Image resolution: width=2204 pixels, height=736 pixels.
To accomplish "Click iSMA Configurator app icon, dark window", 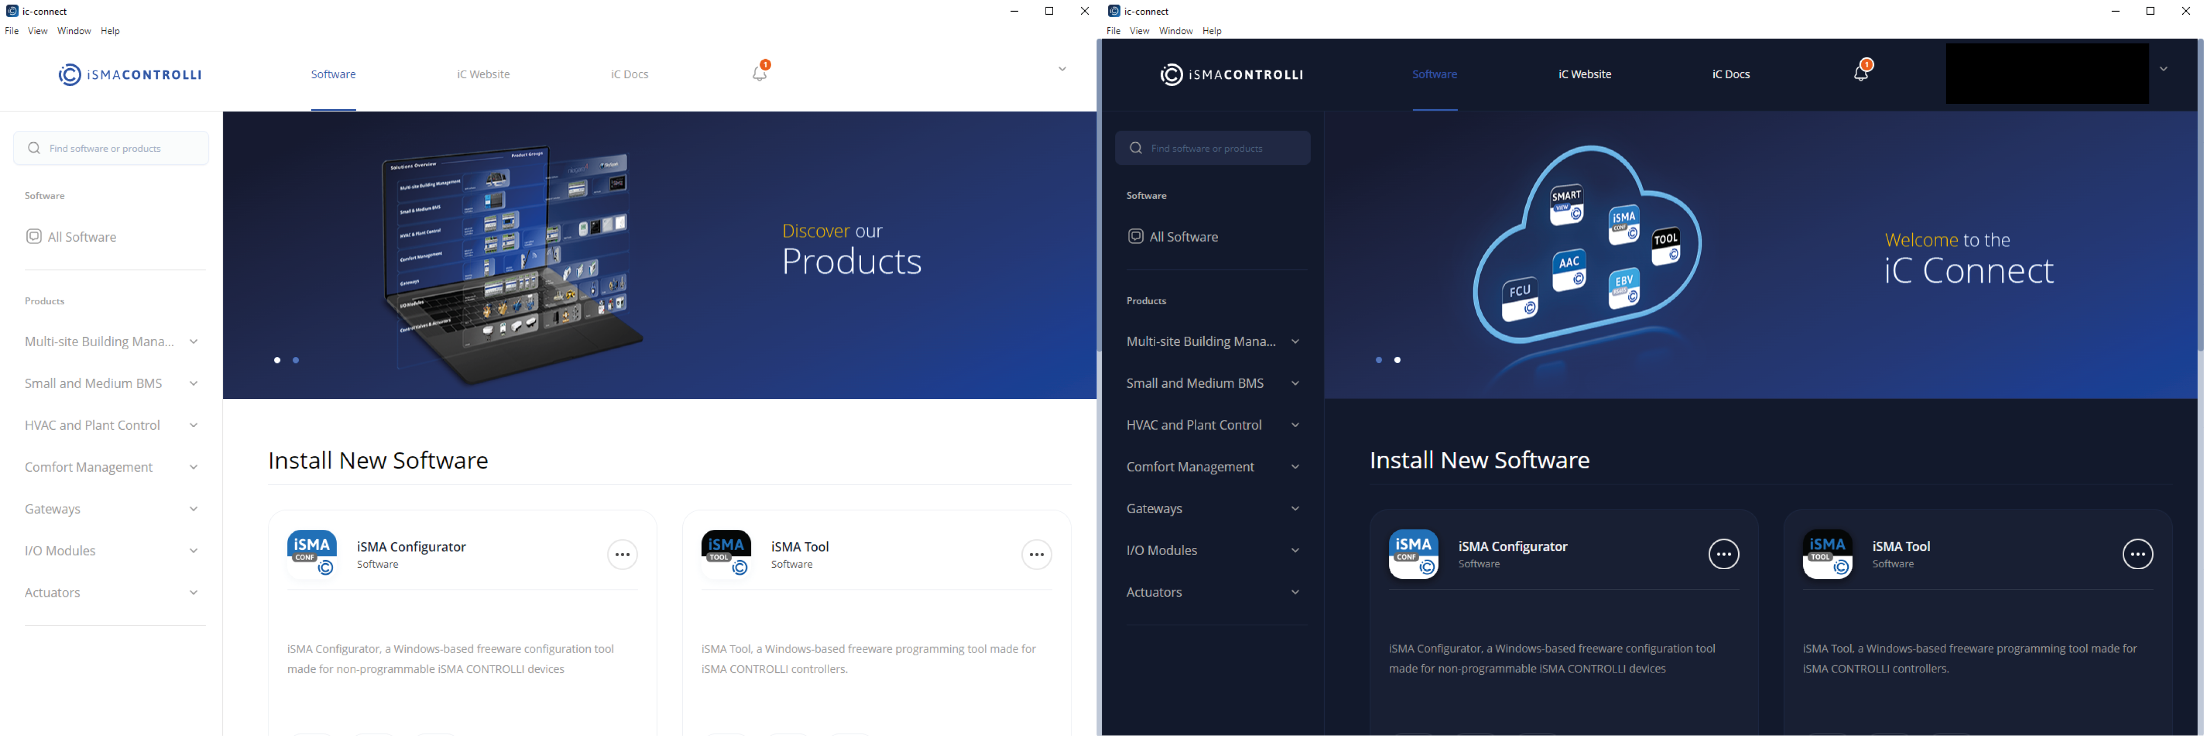I will pyautogui.click(x=1414, y=554).
